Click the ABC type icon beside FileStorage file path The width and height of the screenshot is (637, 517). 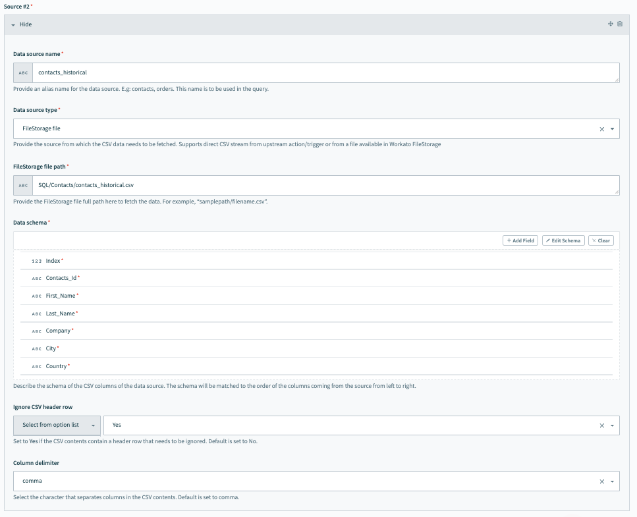coord(23,185)
